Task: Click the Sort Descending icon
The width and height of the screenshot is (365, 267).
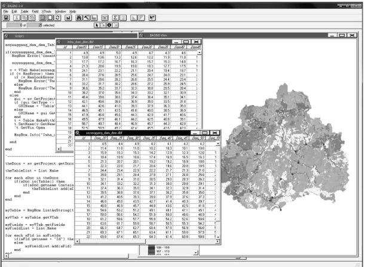Action: pyautogui.click(x=142, y=18)
